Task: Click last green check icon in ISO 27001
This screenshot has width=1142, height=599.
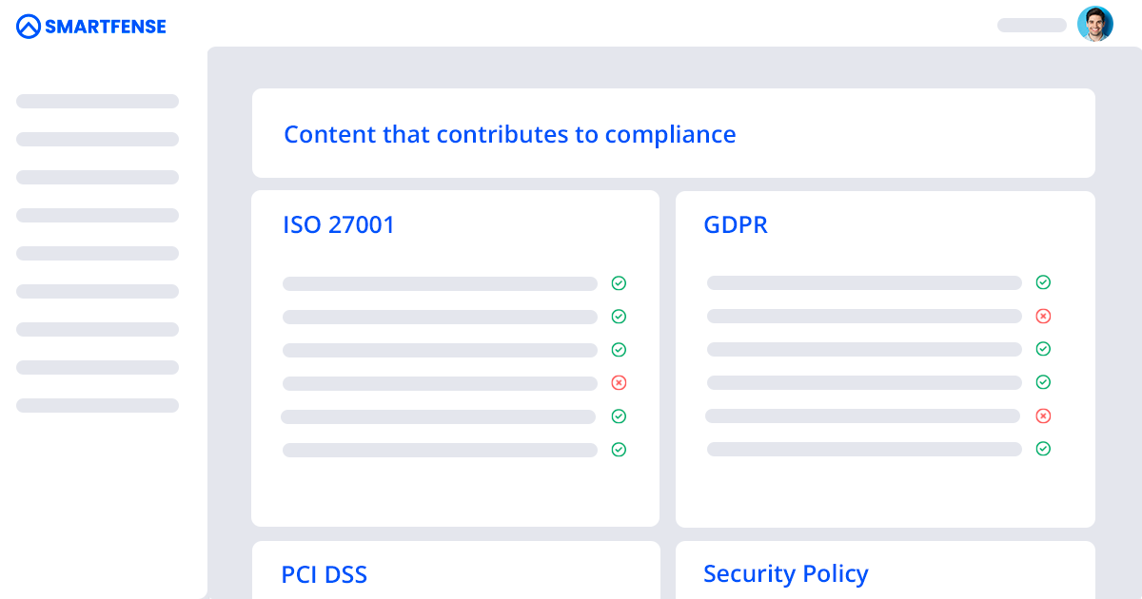Action: tap(619, 450)
